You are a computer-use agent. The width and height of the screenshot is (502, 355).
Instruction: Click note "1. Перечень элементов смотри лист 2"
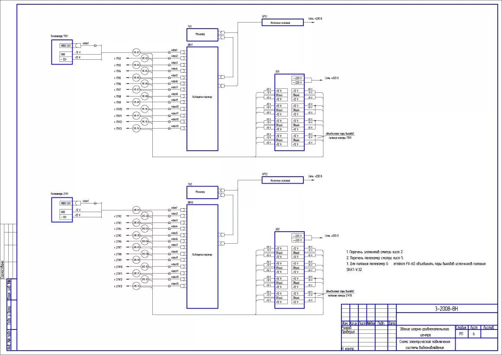coord(375,252)
